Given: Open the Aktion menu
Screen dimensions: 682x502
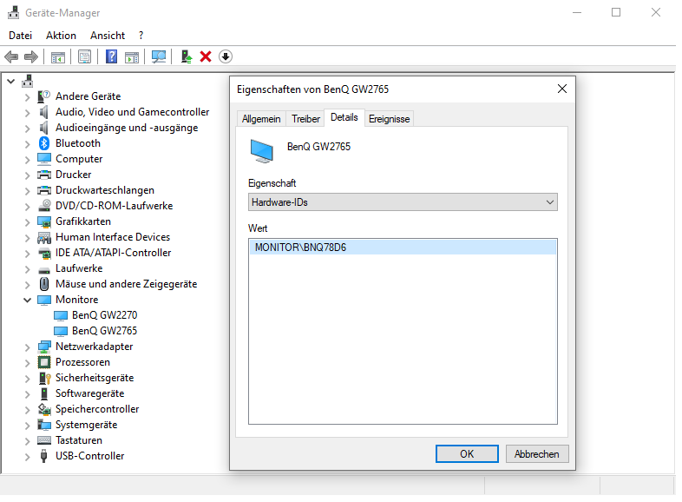Looking at the screenshot, I should point(61,36).
